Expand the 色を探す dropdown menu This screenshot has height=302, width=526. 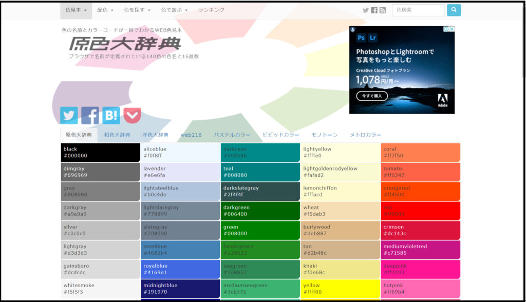137,10
